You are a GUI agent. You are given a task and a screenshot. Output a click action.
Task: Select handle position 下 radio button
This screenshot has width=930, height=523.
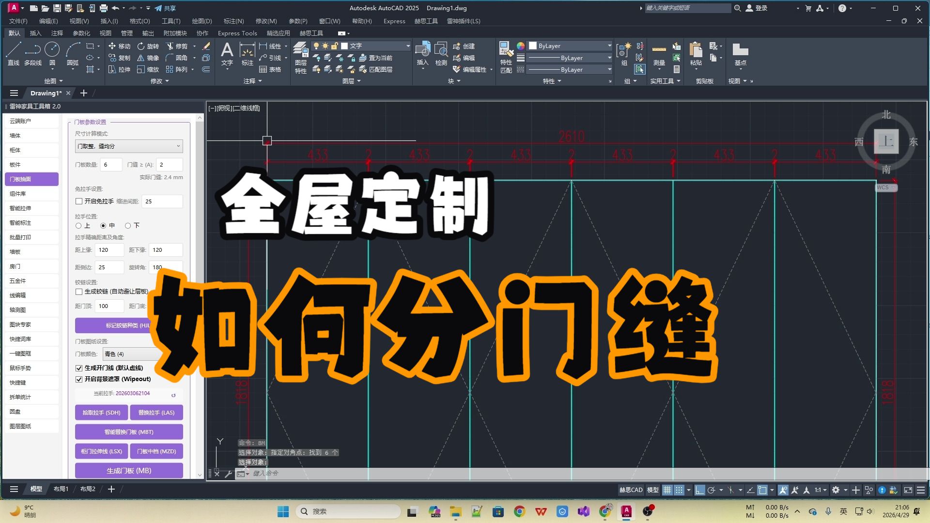coord(128,226)
